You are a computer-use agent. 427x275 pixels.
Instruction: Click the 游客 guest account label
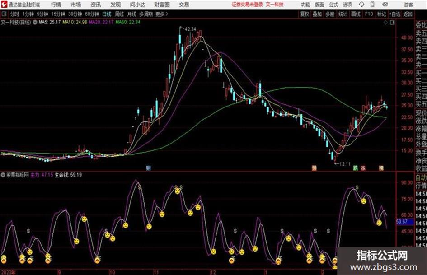point(408,5)
